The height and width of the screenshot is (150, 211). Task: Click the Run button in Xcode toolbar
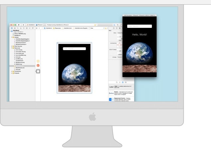click(x=19, y=25)
